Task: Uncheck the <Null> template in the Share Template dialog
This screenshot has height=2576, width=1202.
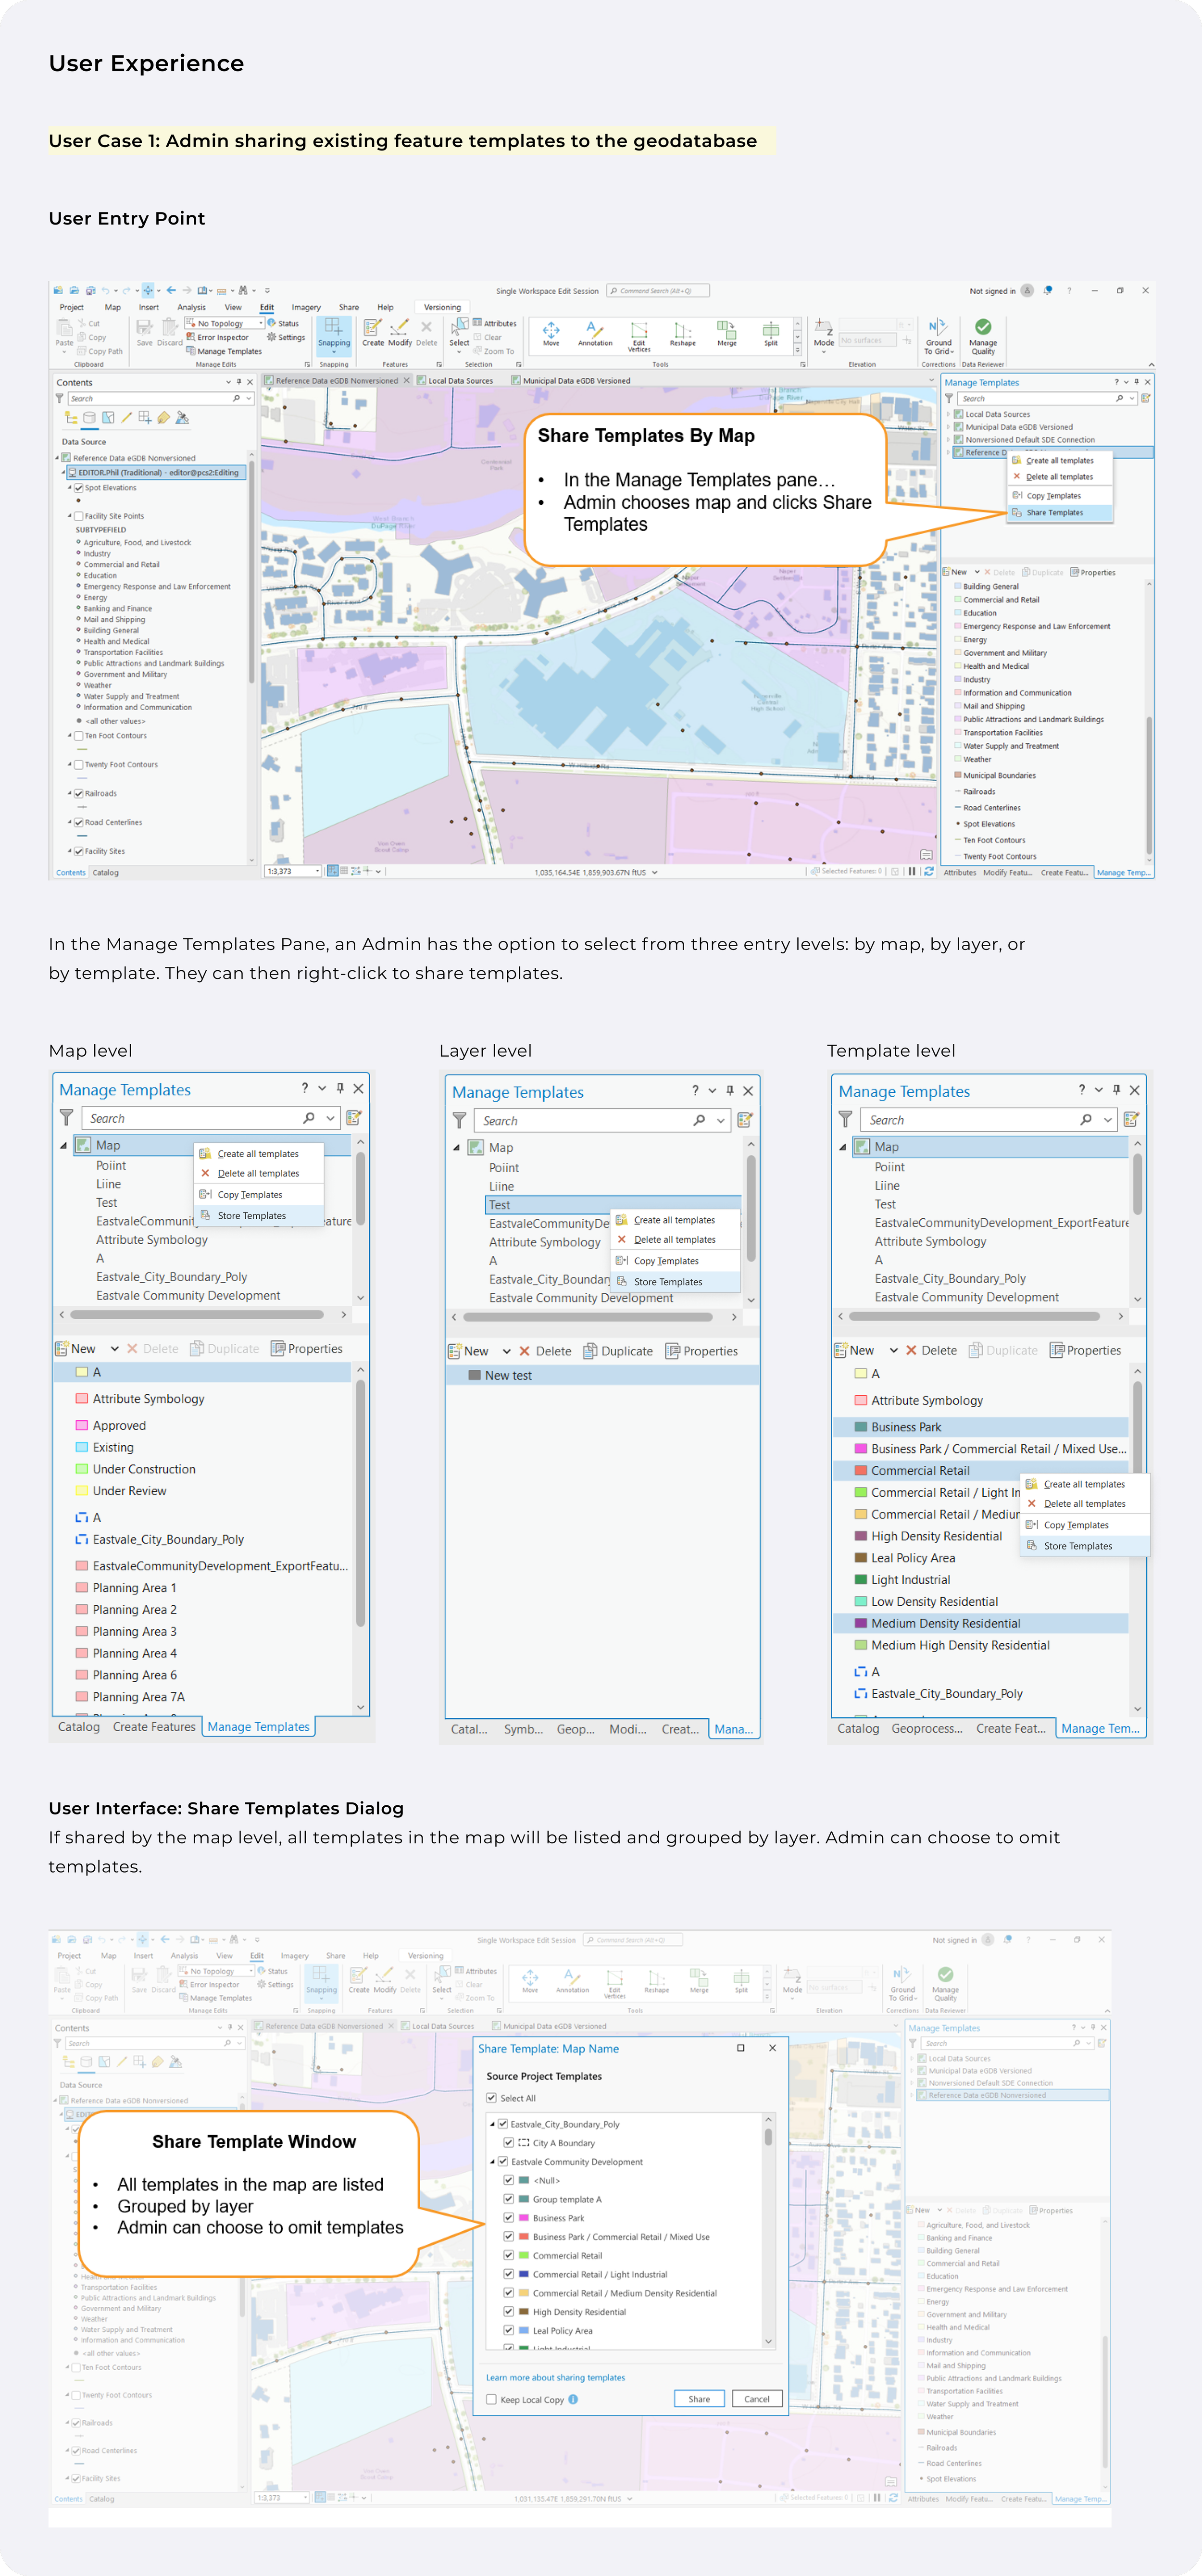Action: click(x=508, y=2180)
